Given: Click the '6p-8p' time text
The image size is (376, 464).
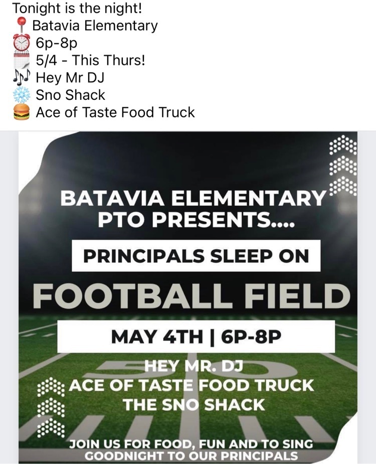Looking at the screenshot, I should (x=57, y=43).
